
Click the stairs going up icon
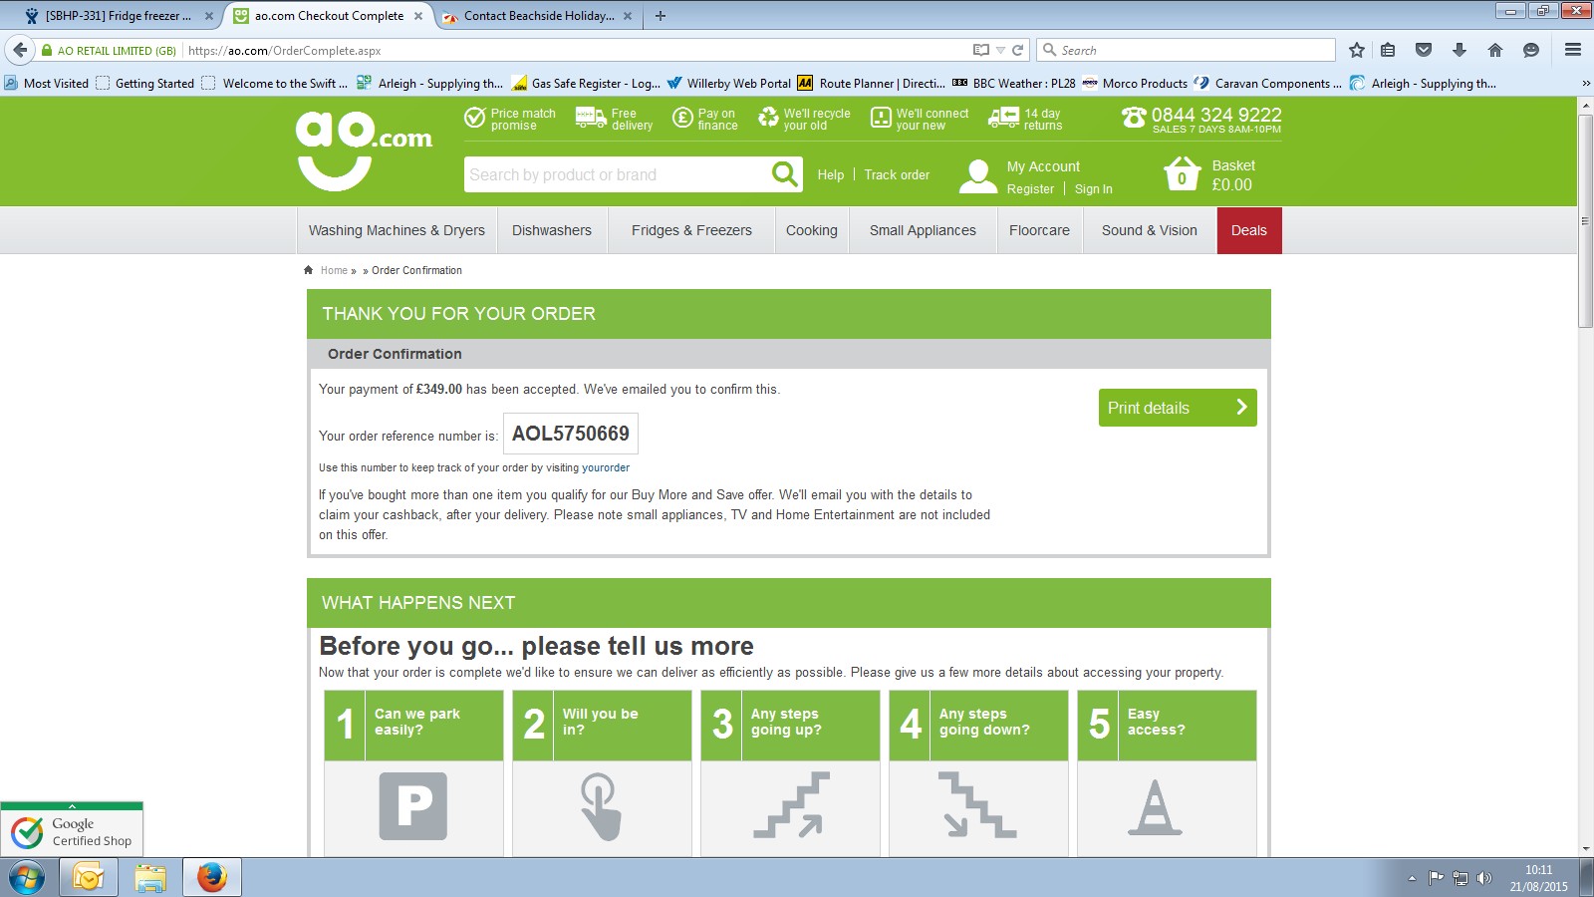pos(791,804)
